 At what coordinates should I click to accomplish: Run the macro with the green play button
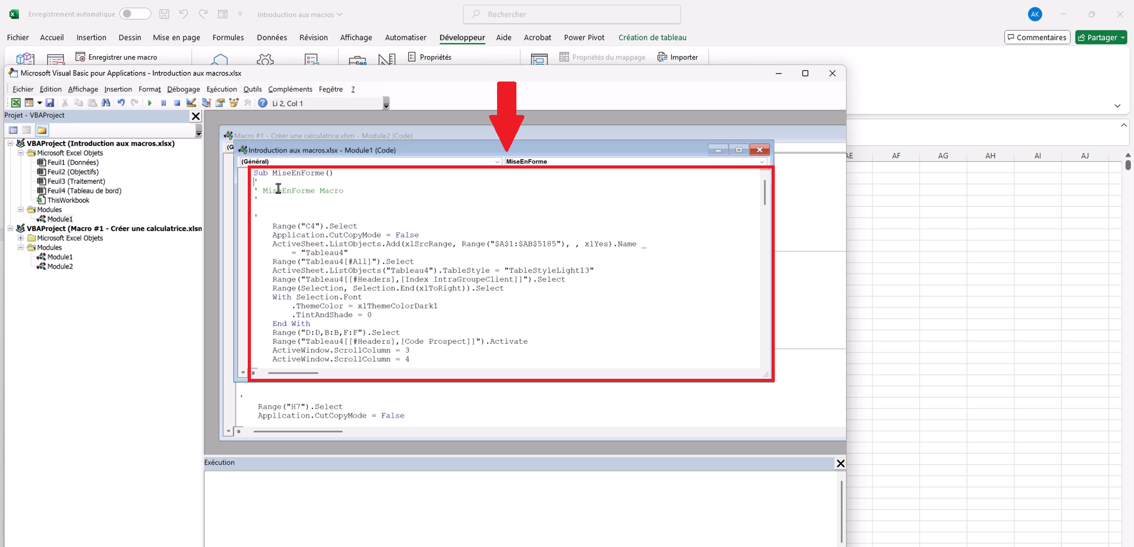[x=150, y=103]
